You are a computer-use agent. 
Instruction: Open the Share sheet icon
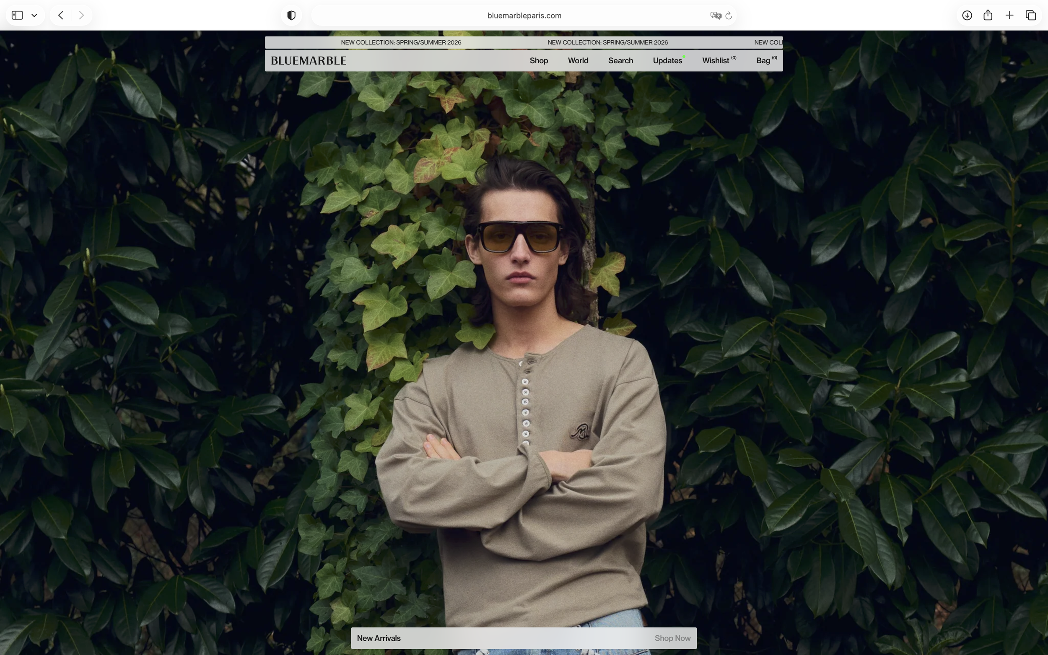(988, 16)
